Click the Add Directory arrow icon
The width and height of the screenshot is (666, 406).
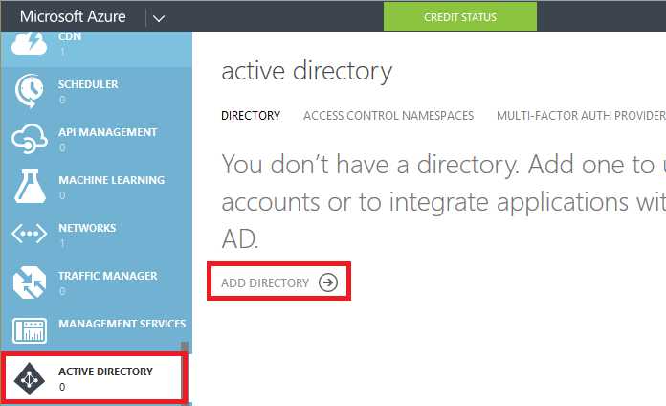click(x=328, y=282)
